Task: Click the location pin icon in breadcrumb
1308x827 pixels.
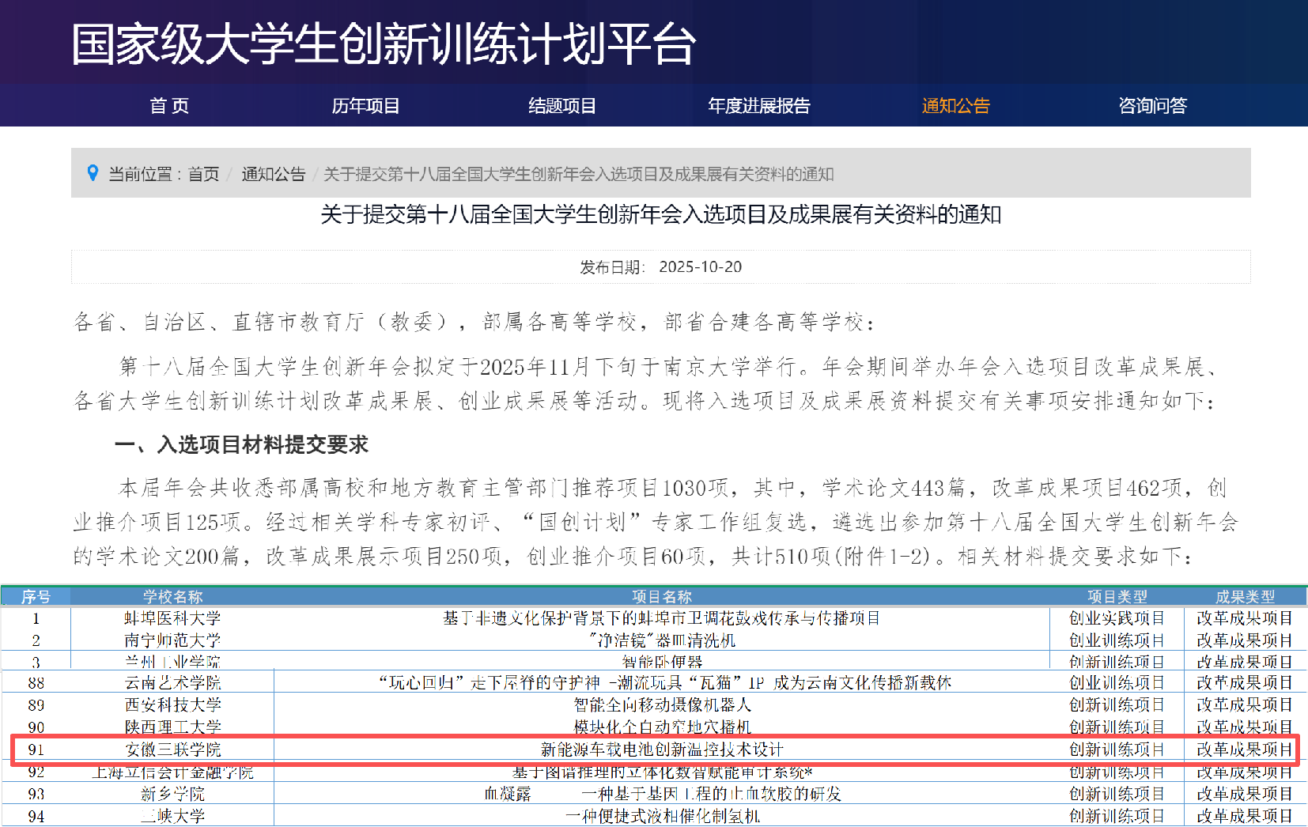Action: (x=93, y=173)
